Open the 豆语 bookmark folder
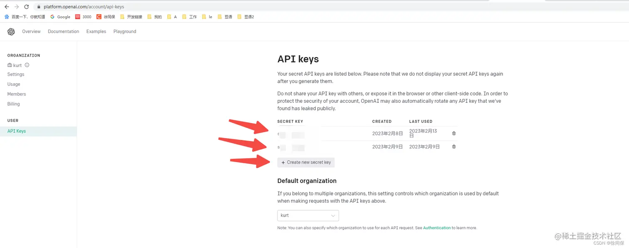The height and width of the screenshot is (248, 629). click(225, 17)
